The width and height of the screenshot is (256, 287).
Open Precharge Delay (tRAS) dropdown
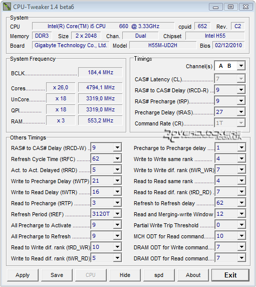241,112
